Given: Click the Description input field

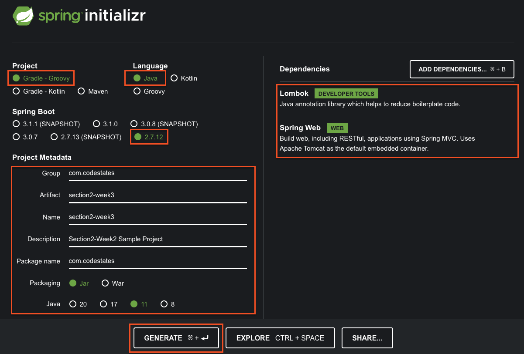Looking at the screenshot, I should click(x=158, y=239).
